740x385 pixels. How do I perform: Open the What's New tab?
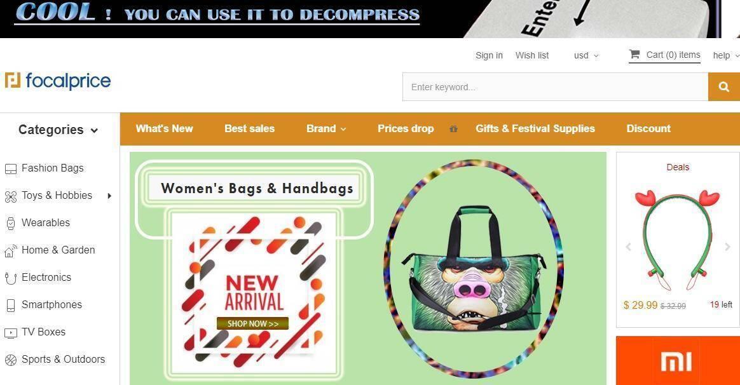click(164, 129)
